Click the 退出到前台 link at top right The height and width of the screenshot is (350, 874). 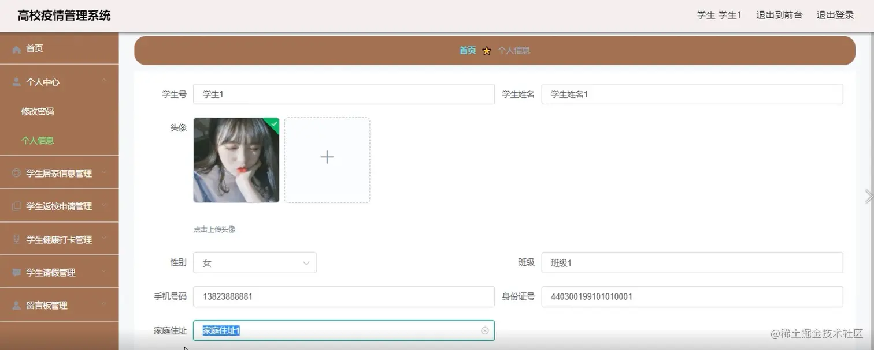pos(779,15)
